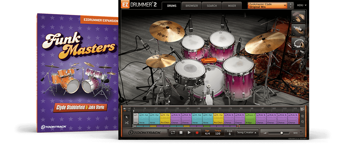Toggle loop playback
Screen dimensions: 346x149
pyautogui.click(x=173, y=133)
